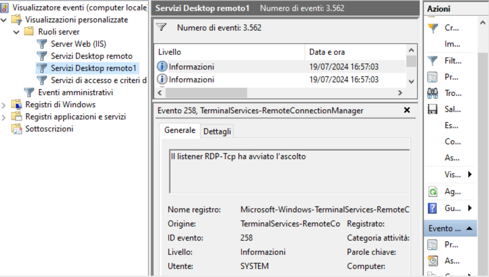Open the Gu... submenu arrow
This screenshot has height=277, width=489.
(470, 208)
